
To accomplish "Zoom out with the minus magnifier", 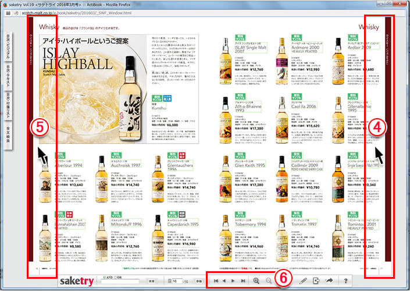I will [x=269, y=281].
